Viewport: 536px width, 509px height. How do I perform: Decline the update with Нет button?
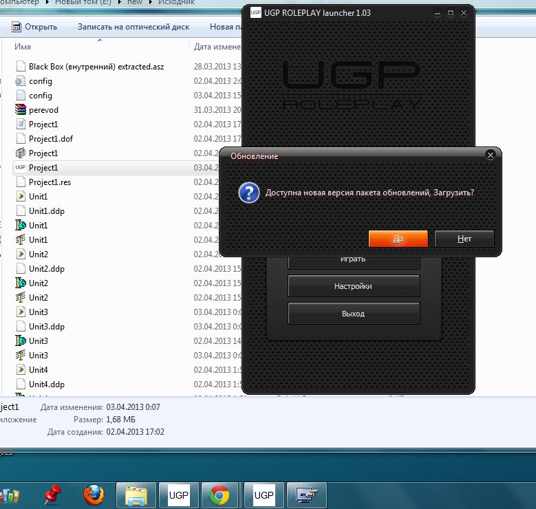tap(464, 238)
